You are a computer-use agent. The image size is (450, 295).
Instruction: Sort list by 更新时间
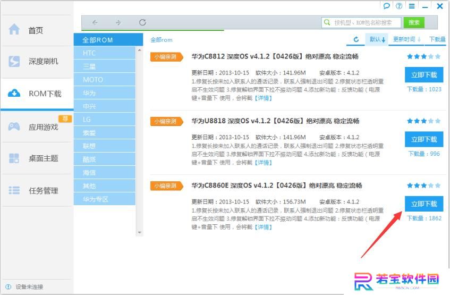point(406,39)
